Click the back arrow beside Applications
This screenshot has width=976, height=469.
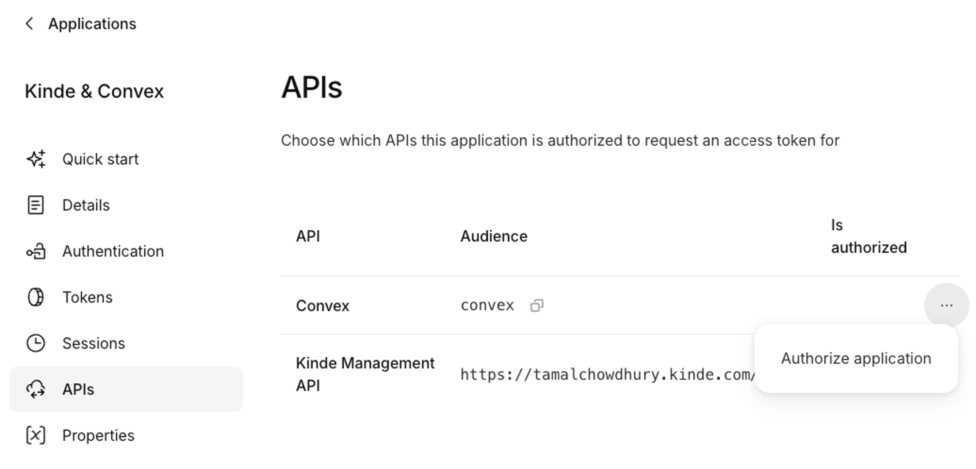(29, 23)
